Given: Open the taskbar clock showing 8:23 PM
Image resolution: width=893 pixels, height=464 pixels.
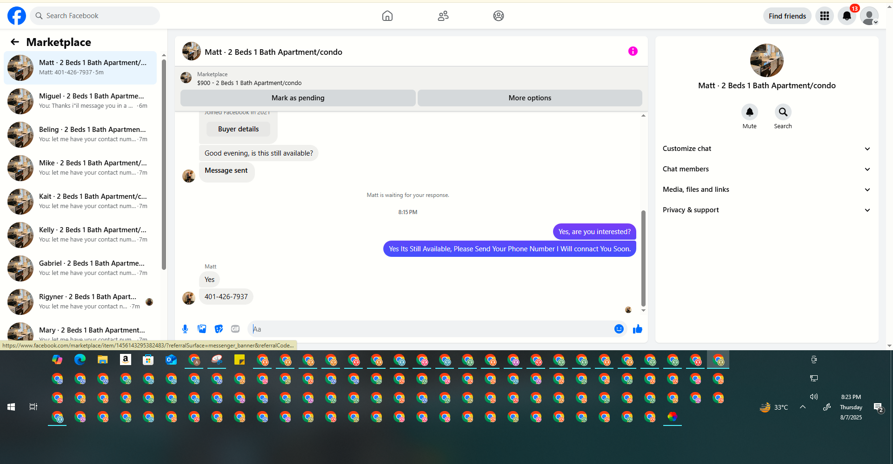Looking at the screenshot, I should click(851, 407).
